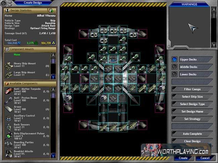Image resolution: width=218 pixels, height=163 pixels.
Task: Select the Auxiliary Control component icon
Action: click(9, 118)
